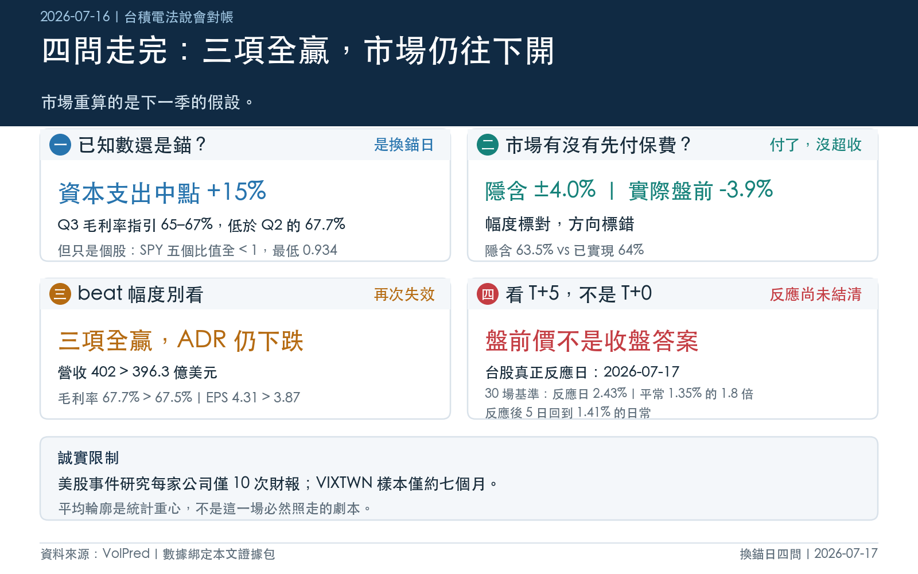Viewport: 918px width, 574px height.
Task: Select the headline 四問走完：三項全贏，市場仍往下開
Action: (x=298, y=51)
